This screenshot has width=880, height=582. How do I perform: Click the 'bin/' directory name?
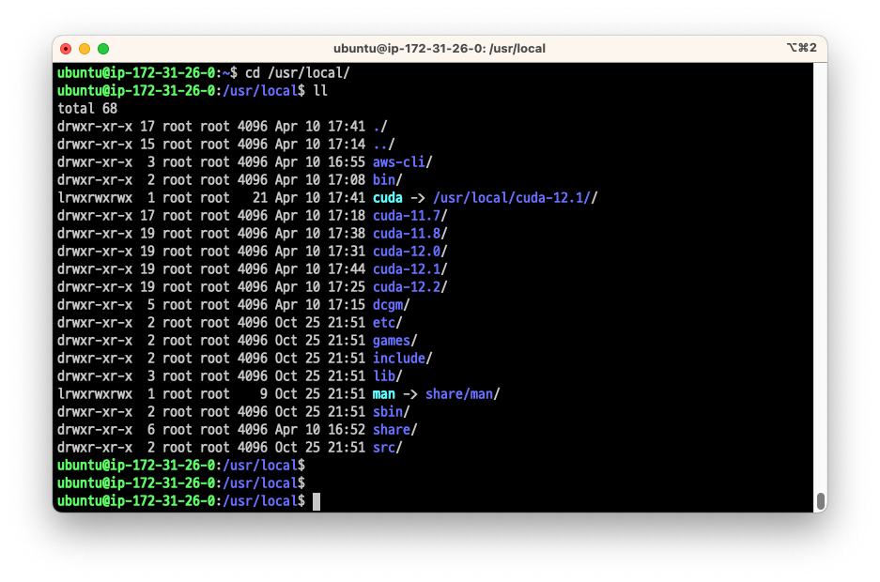click(388, 180)
